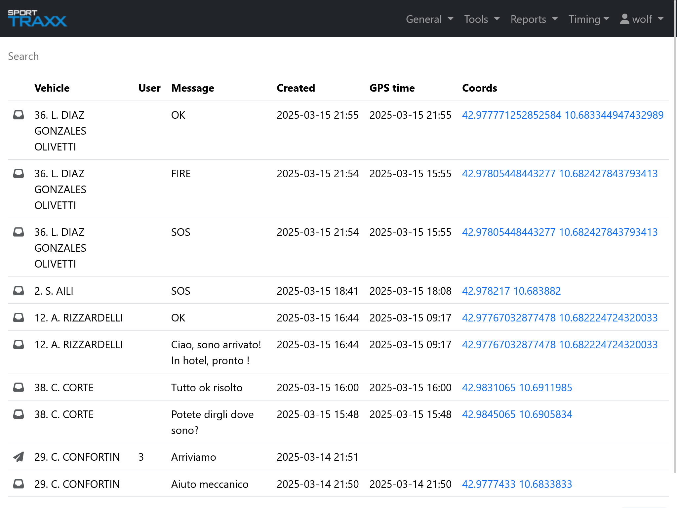Click the Search input field

pyautogui.click(x=132, y=56)
